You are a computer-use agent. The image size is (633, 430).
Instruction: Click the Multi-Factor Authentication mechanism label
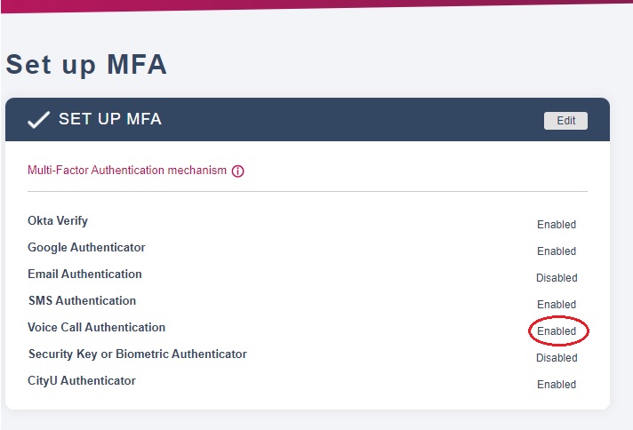pyautogui.click(x=126, y=170)
